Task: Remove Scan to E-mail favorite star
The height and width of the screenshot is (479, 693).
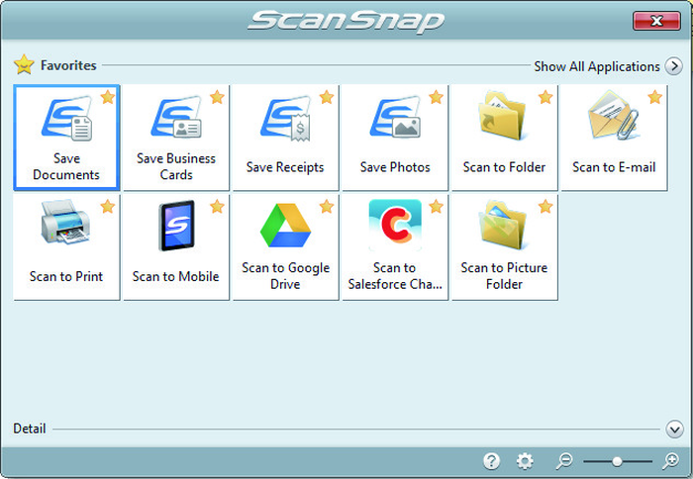Action: click(x=655, y=97)
